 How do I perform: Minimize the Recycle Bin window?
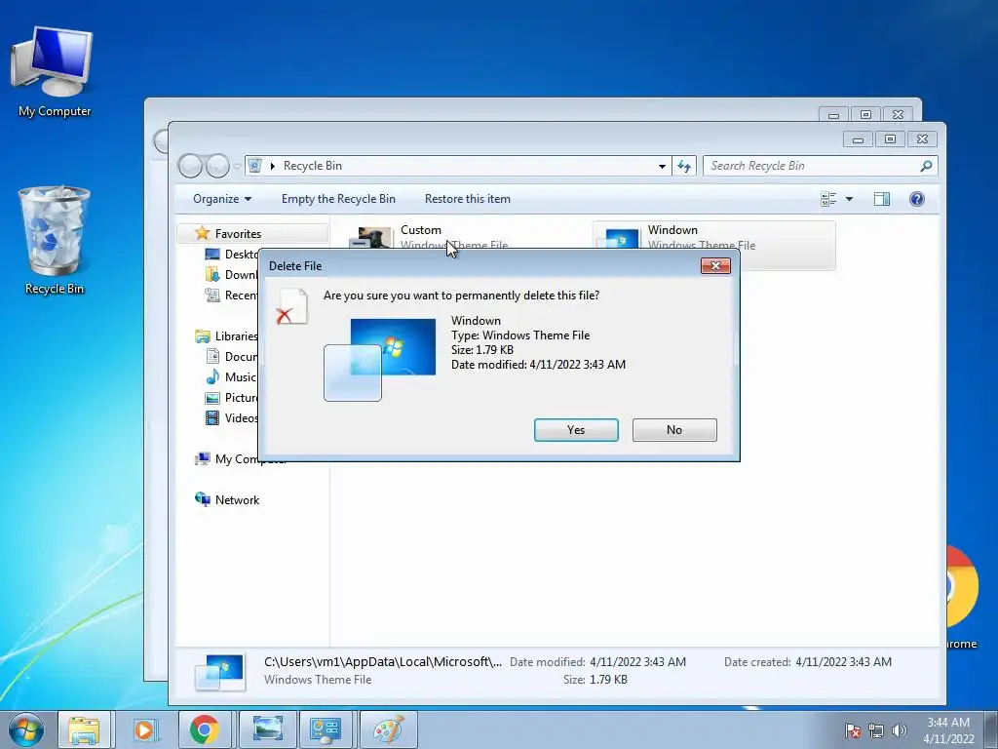[x=858, y=138]
